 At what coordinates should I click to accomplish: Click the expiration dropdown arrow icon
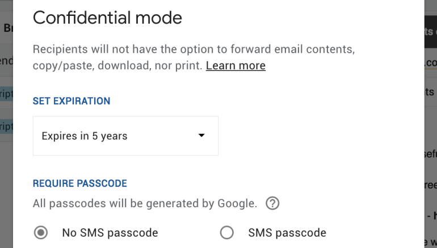coord(201,136)
